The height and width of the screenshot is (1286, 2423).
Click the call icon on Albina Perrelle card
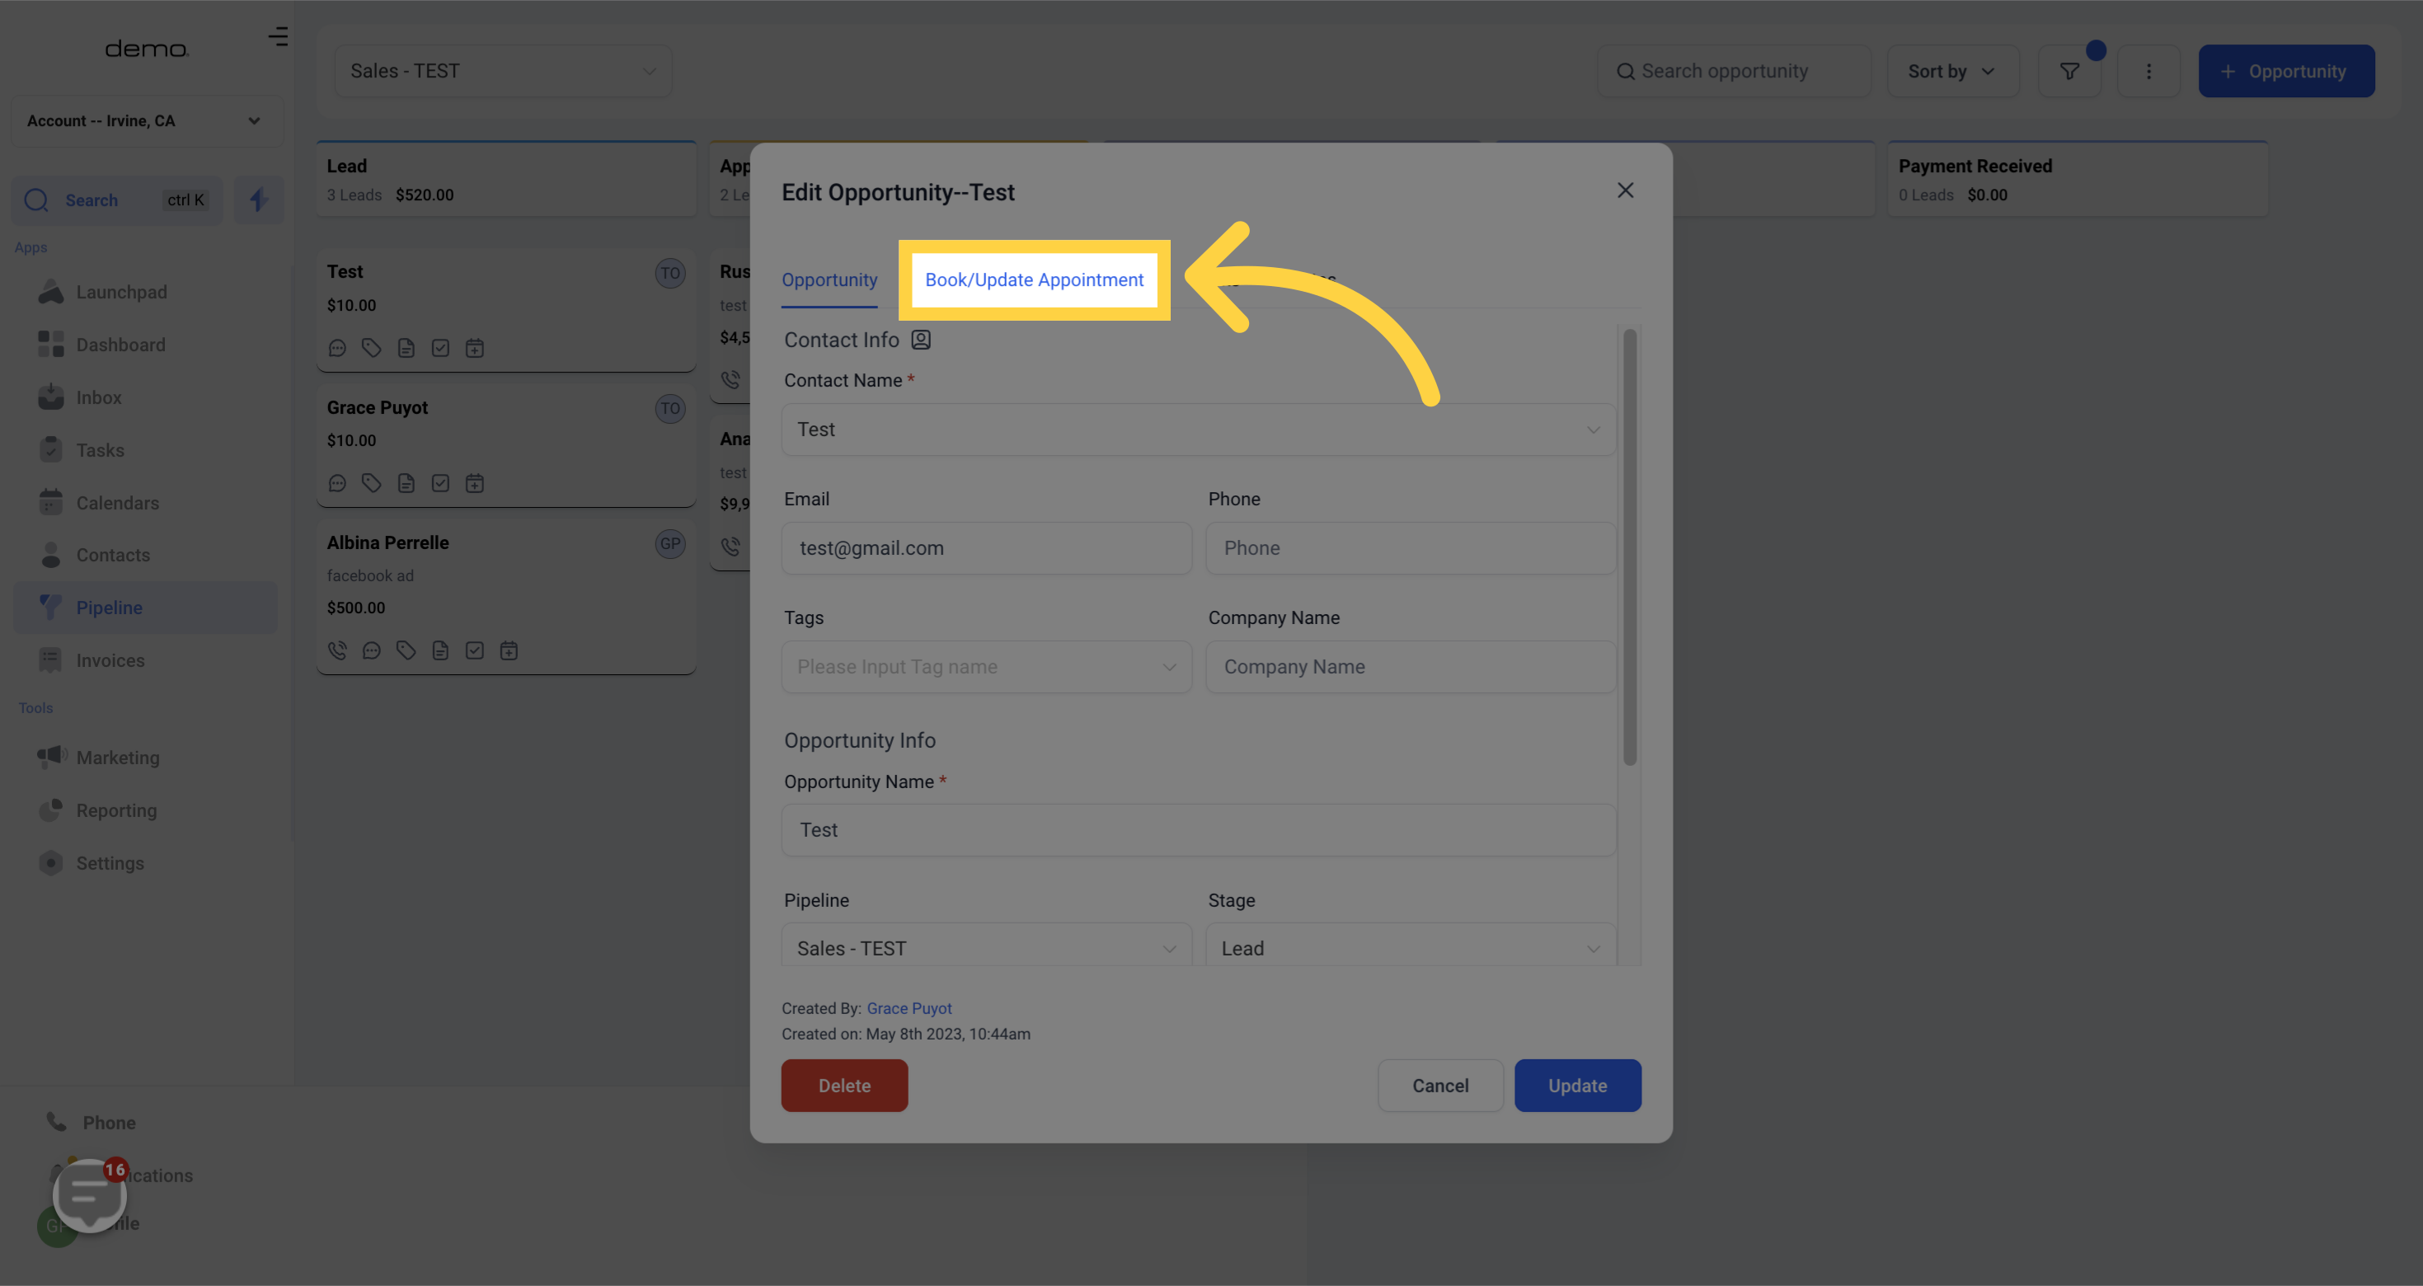pyautogui.click(x=338, y=650)
